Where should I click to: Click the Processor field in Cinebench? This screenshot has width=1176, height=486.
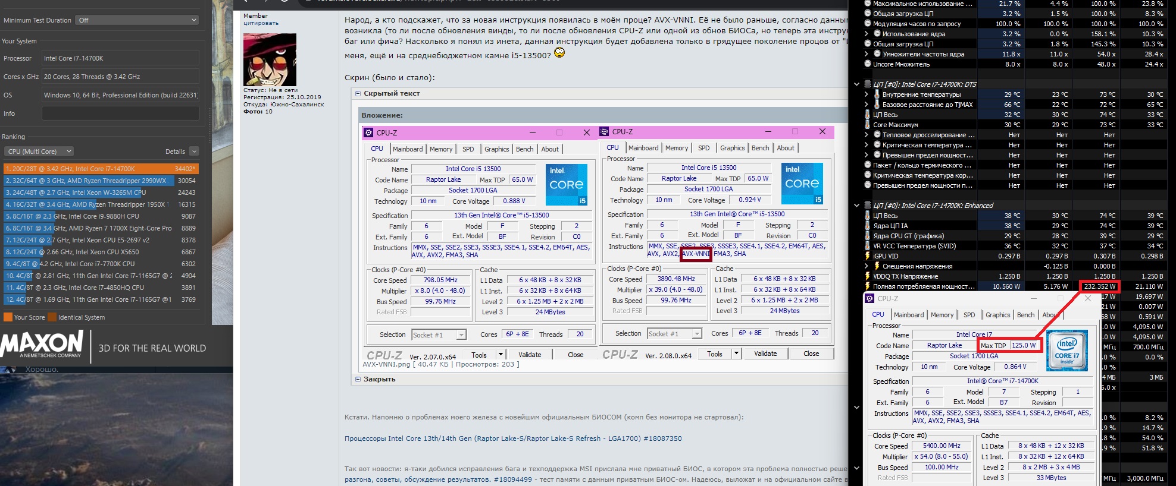tap(120, 58)
